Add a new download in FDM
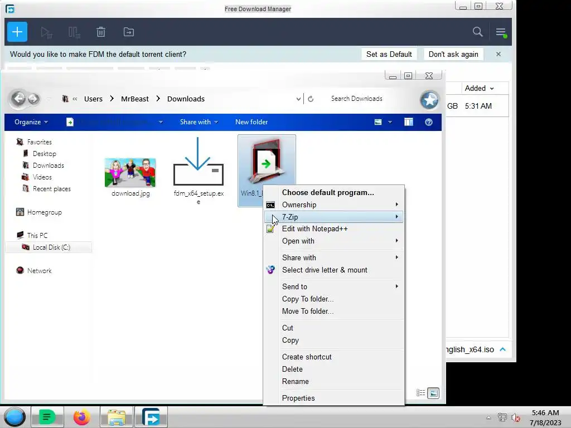The image size is (571, 428). click(x=17, y=32)
